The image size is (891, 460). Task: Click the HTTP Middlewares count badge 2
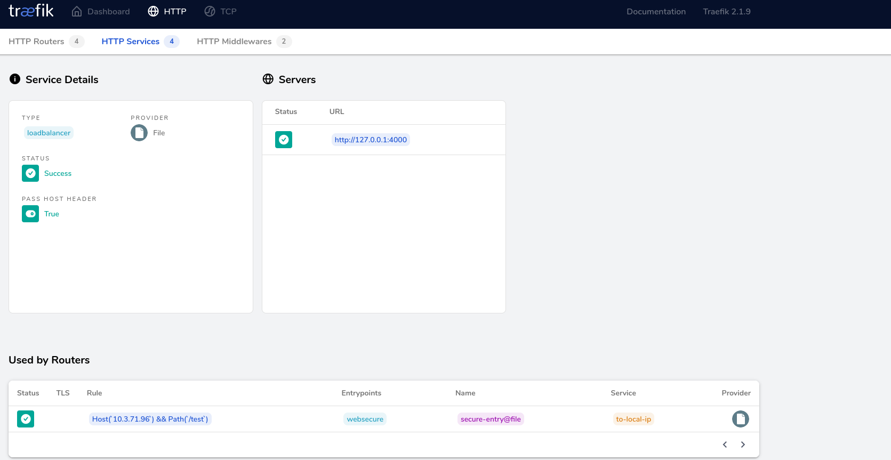pos(284,42)
